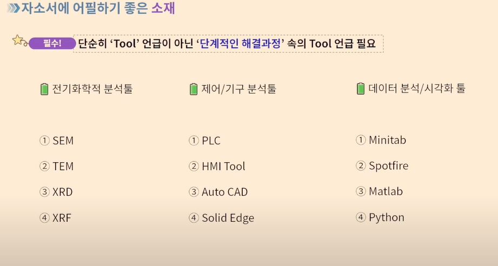The image size is (498, 266).
Task: Click the circled number 4 beside Python
Action: tap(361, 217)
